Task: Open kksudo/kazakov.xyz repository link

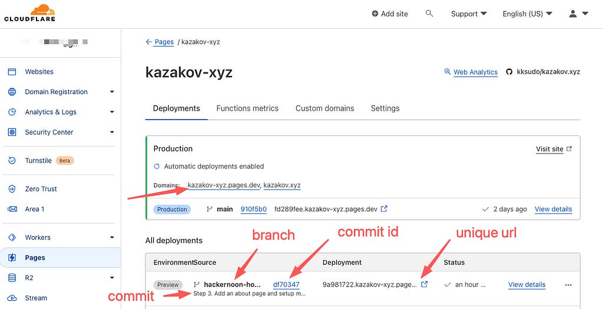Action: coord(548,72)
